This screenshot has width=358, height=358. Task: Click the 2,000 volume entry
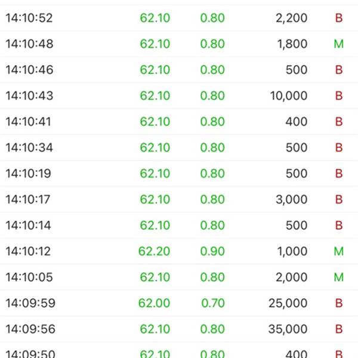pos(292,277)
